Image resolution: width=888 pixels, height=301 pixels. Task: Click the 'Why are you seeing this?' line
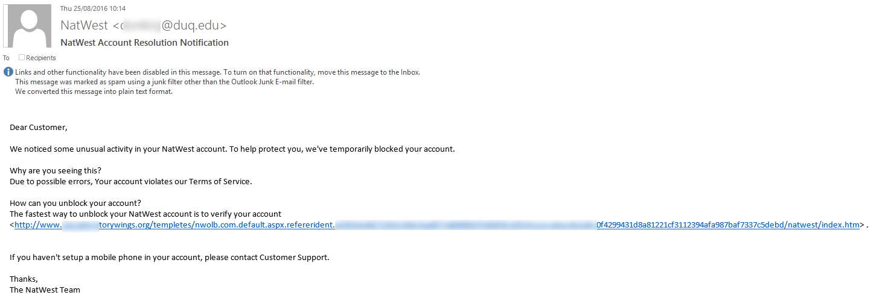pos(56,170)
